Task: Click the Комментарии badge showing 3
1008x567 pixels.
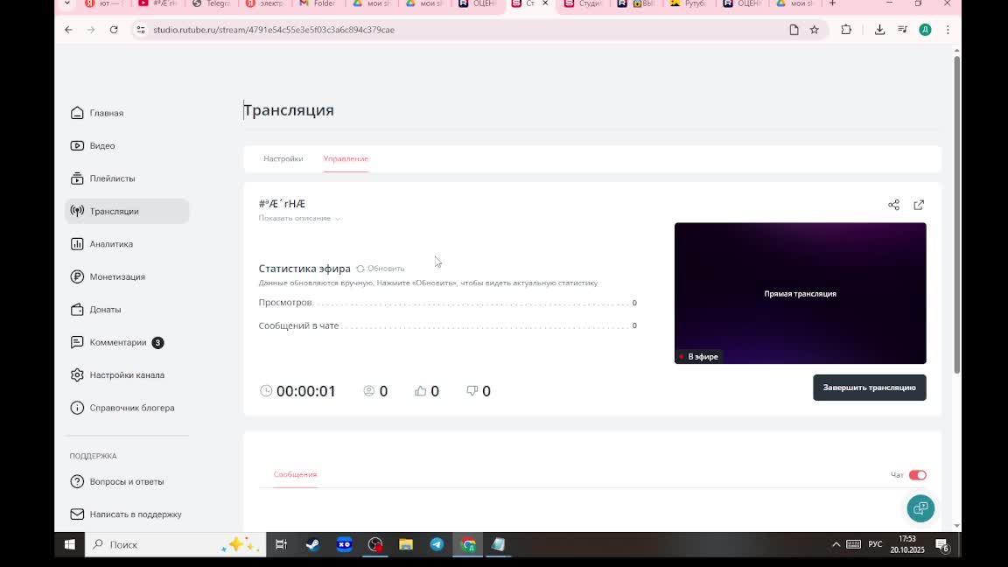Action: [157, 343]
